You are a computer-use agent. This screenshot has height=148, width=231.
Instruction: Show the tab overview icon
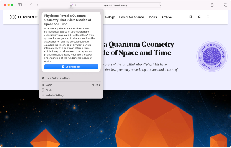(x=226, y=5)
